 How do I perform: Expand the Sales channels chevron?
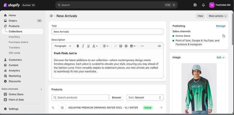click(x=41, y=89)
